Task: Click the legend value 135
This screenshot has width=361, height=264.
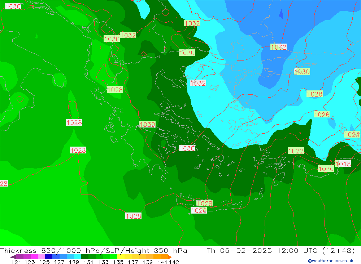Action: (118, 262)
